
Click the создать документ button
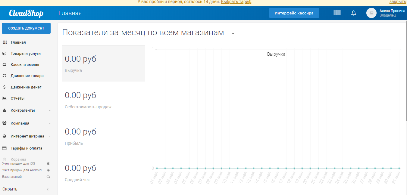point(26,28)
